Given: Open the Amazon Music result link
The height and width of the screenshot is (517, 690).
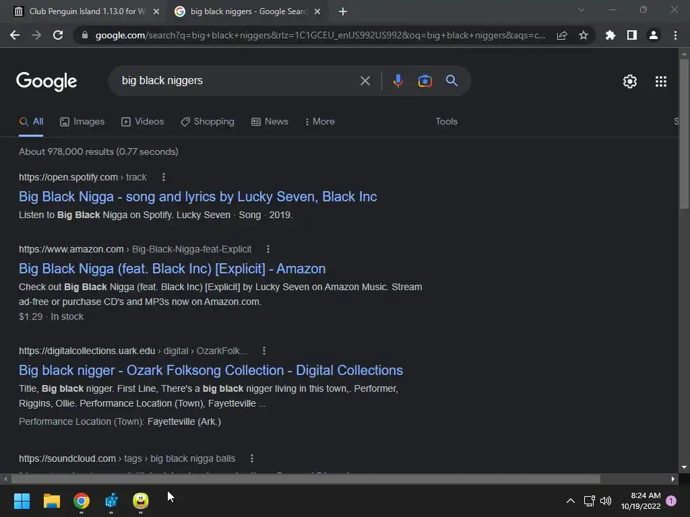Looking at the screenshot, I should click(172, 269).
